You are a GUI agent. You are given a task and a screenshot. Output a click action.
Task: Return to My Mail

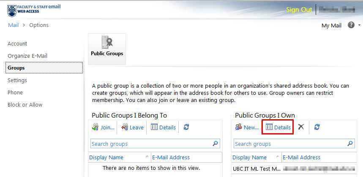pos(331,26)
